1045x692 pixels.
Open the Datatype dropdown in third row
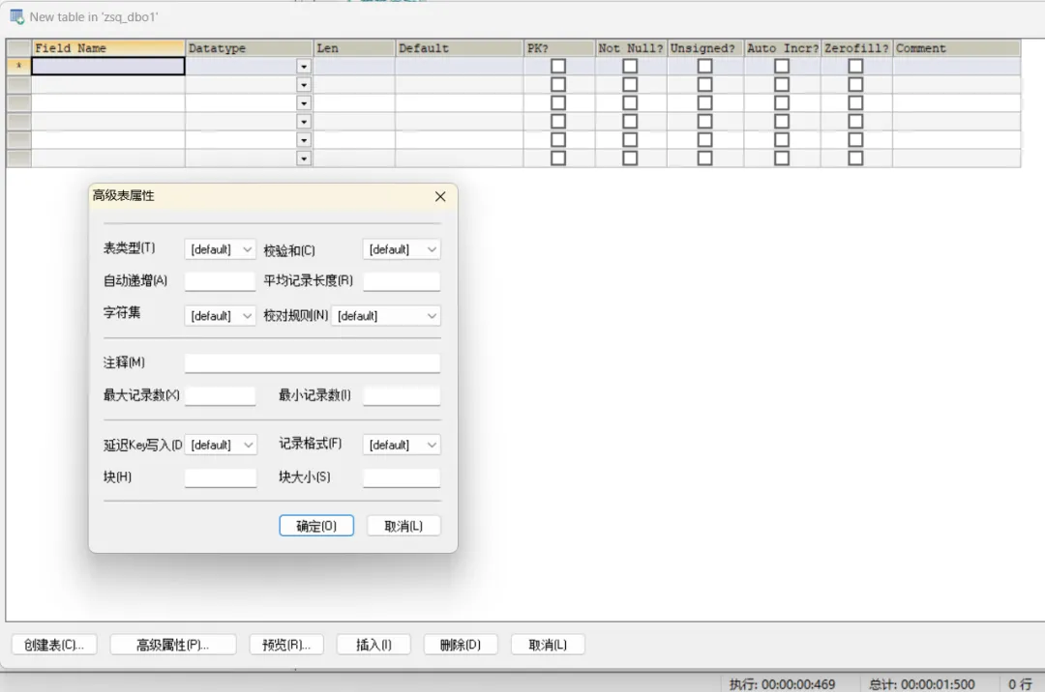pos(304,103)
